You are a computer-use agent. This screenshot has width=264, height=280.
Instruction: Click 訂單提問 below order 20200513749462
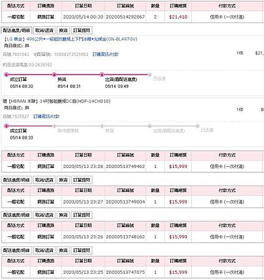(x=82, y=180)
